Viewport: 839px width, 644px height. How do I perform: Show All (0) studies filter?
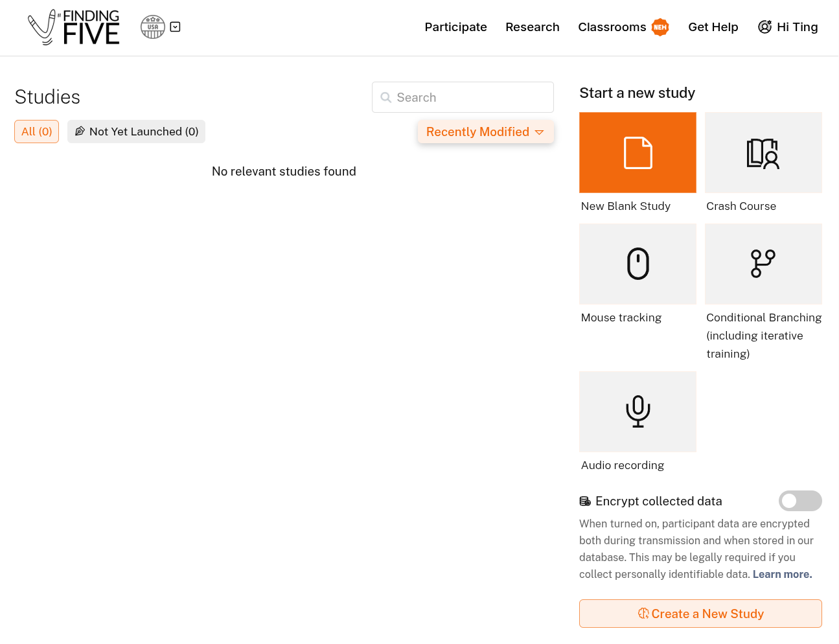tap(37, 132)
